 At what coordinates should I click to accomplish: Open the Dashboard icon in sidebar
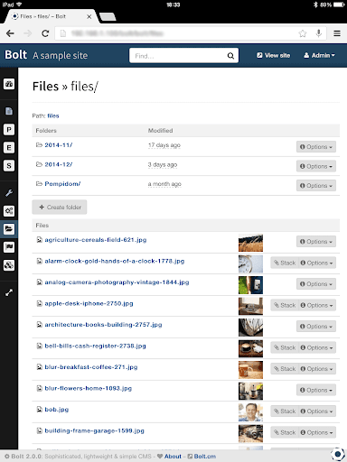pos(9,84)
